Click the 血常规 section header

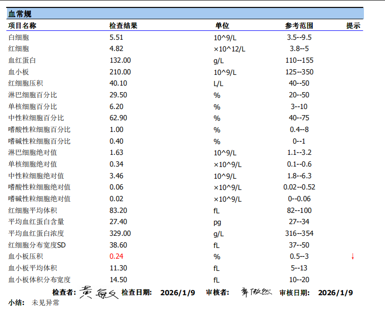click(20, 14)
